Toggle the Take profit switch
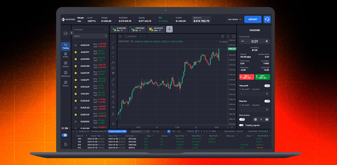The image size is (337, 165). pyautogui.click(x=267, y=86)
